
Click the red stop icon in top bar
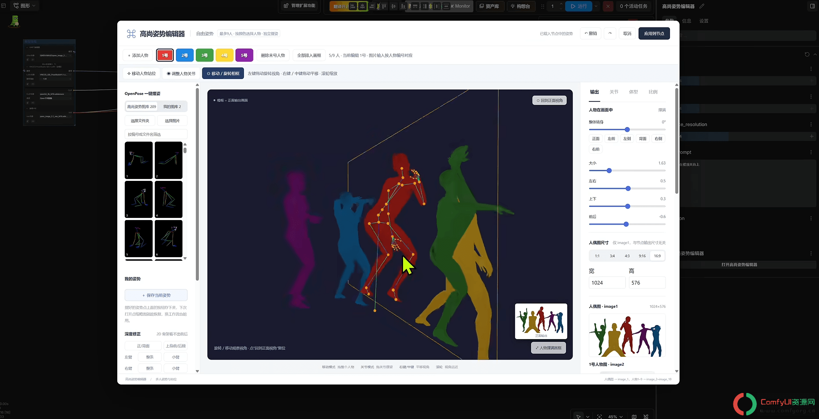coord(608,6)
